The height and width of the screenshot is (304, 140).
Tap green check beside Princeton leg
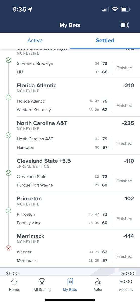(8, 211)
